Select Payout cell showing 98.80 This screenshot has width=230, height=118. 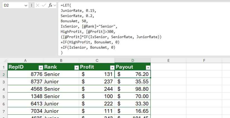point(133,89)
